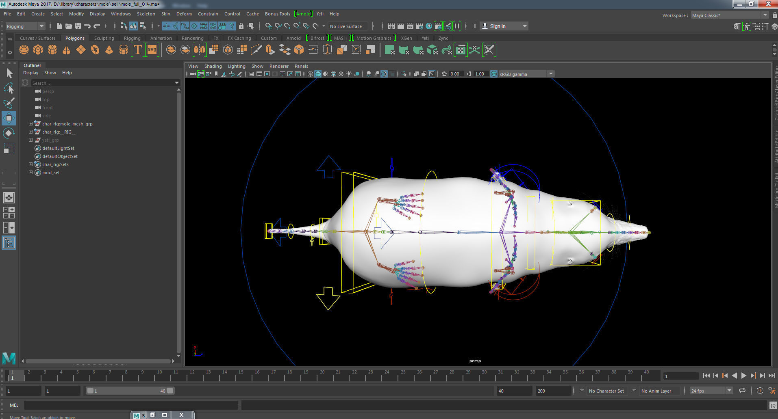Viewport: 778px width, 419px height.
Task: Step back one frame
Action: [x=716, y=376]
